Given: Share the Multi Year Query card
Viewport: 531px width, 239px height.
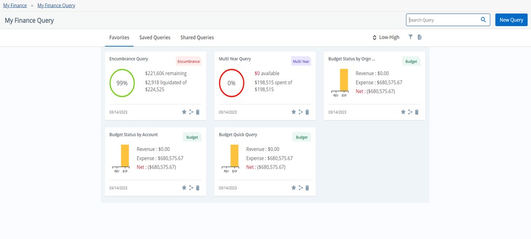Looking at the screenshot, I should coord(300,112).
